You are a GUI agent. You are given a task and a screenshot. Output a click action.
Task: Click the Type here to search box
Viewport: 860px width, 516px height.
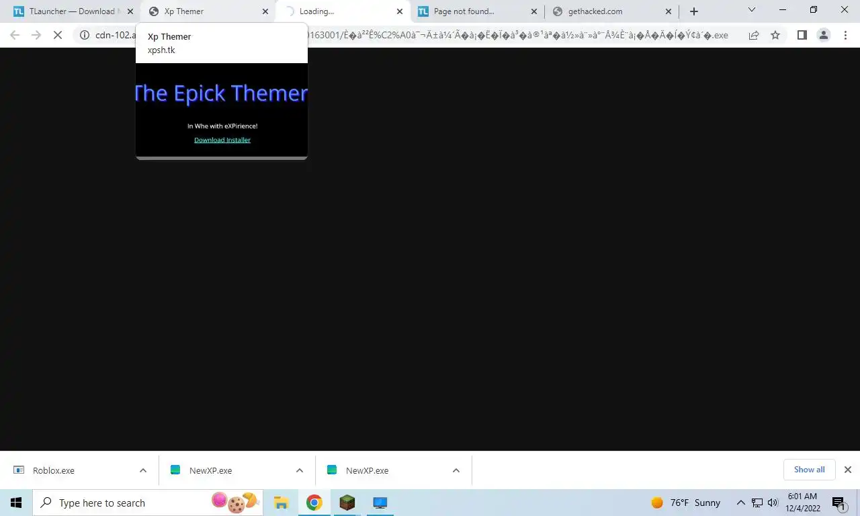coord(147,503)
